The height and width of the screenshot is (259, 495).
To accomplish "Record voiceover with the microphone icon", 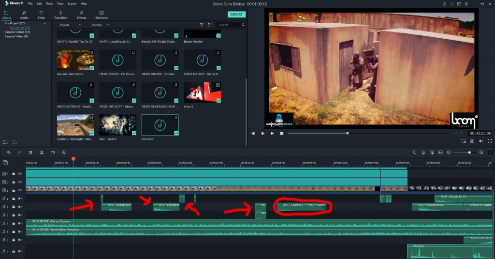I will coord(423,152).
